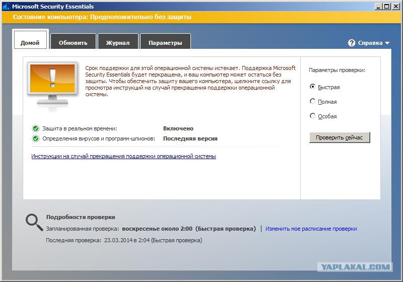Click the Параметры проверки label
The image size is (403, 282).
coord(337,70)
